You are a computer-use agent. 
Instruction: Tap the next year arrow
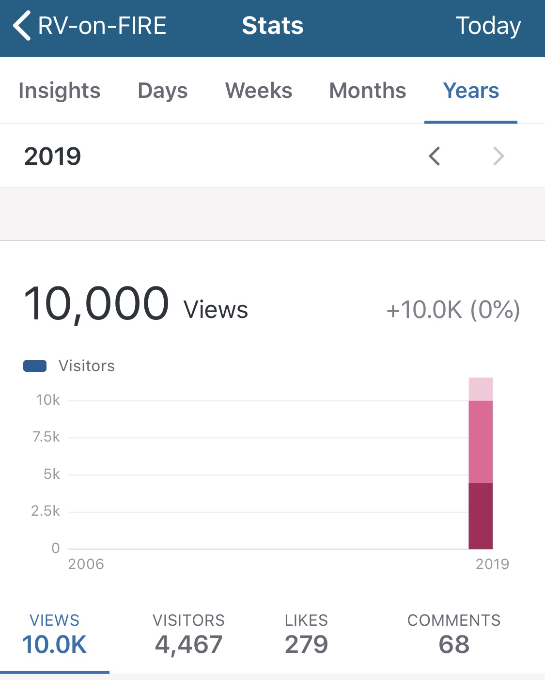pyautogui.click(x=498, y=156)
